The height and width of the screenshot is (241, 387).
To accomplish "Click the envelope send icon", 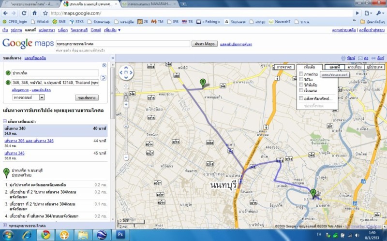I will coord(360,58).
